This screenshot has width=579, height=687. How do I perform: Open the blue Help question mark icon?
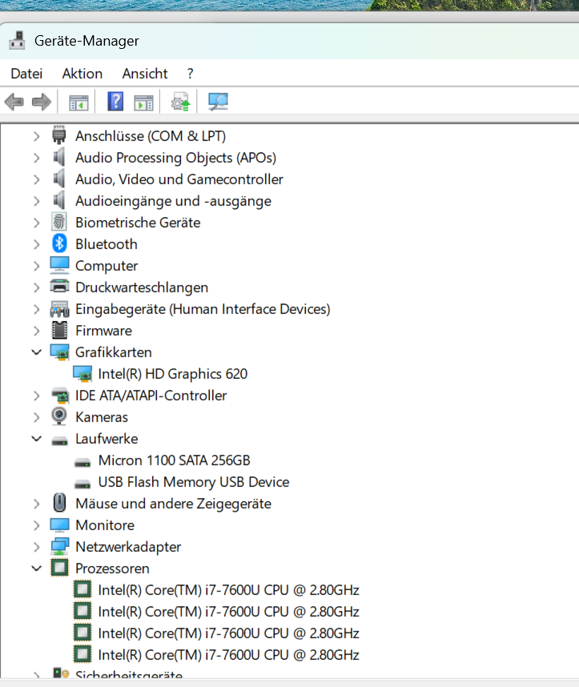pyautogui.click(x=115, y=102)
